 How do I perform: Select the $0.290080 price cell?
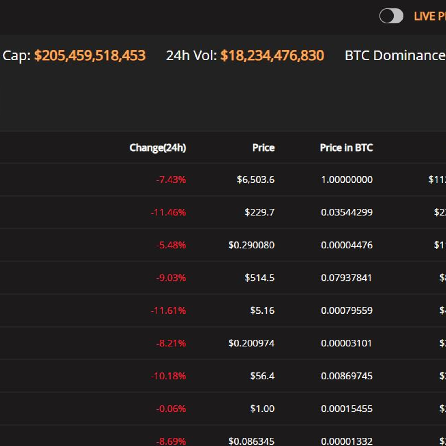(251, 245)
